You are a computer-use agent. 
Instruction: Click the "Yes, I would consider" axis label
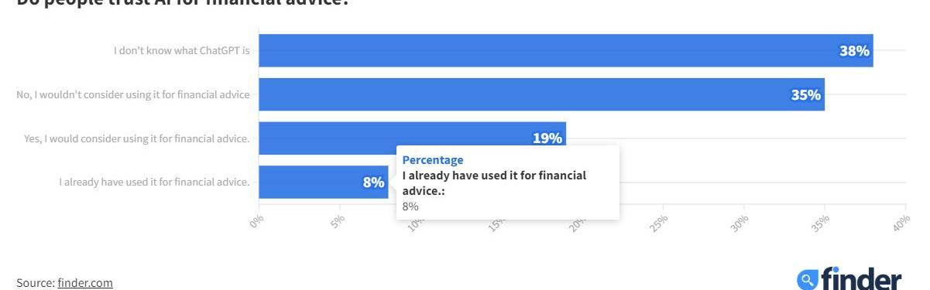[137, 139]
